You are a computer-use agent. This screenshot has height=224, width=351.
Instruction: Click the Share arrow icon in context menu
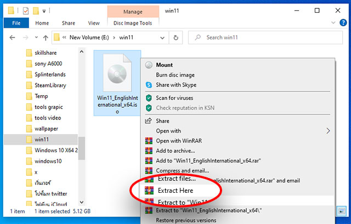pos(149,121)
